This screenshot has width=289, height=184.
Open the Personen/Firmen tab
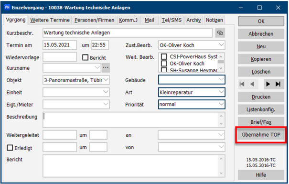tap(95, 20)
